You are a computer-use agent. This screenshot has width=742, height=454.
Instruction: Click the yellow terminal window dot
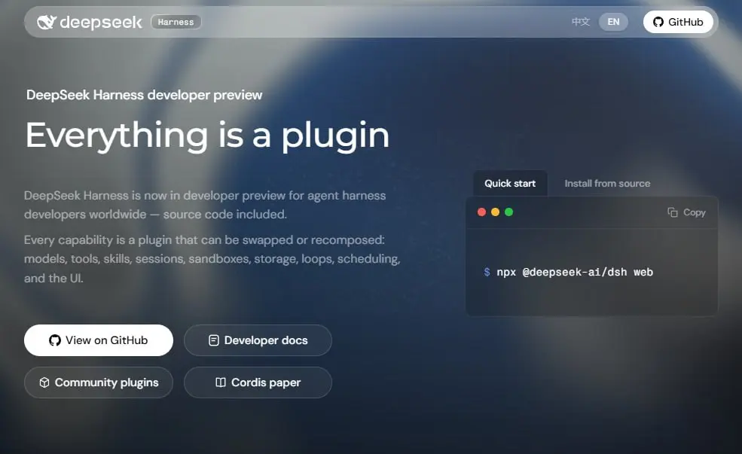tap(496, 212)
